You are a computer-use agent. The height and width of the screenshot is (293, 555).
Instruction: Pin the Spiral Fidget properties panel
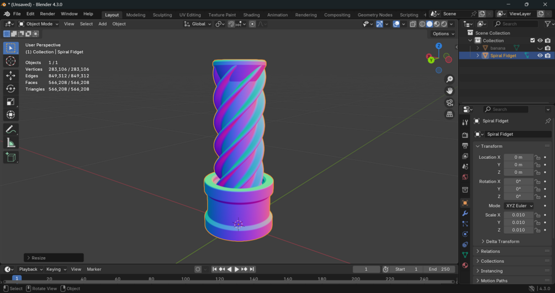548,121
